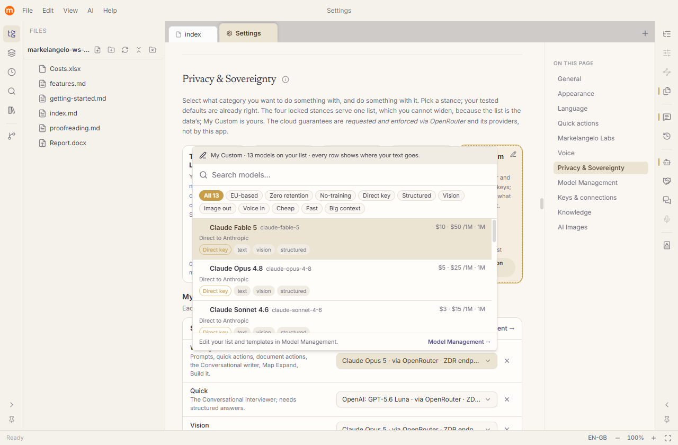This screenshot has width=678, height=445.
Task: Click the Markelangelo app logo
Action: pyautogui.click(x=10, y=11)
